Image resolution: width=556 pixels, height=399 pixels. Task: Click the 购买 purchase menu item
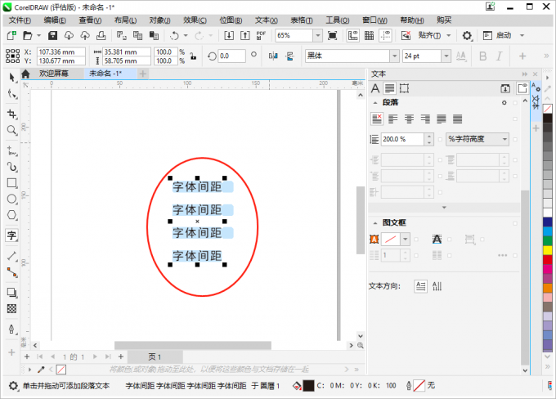[444, 20]
